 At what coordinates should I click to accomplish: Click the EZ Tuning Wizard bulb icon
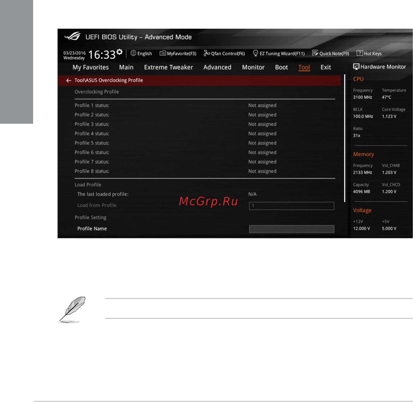tap(255, 53)
